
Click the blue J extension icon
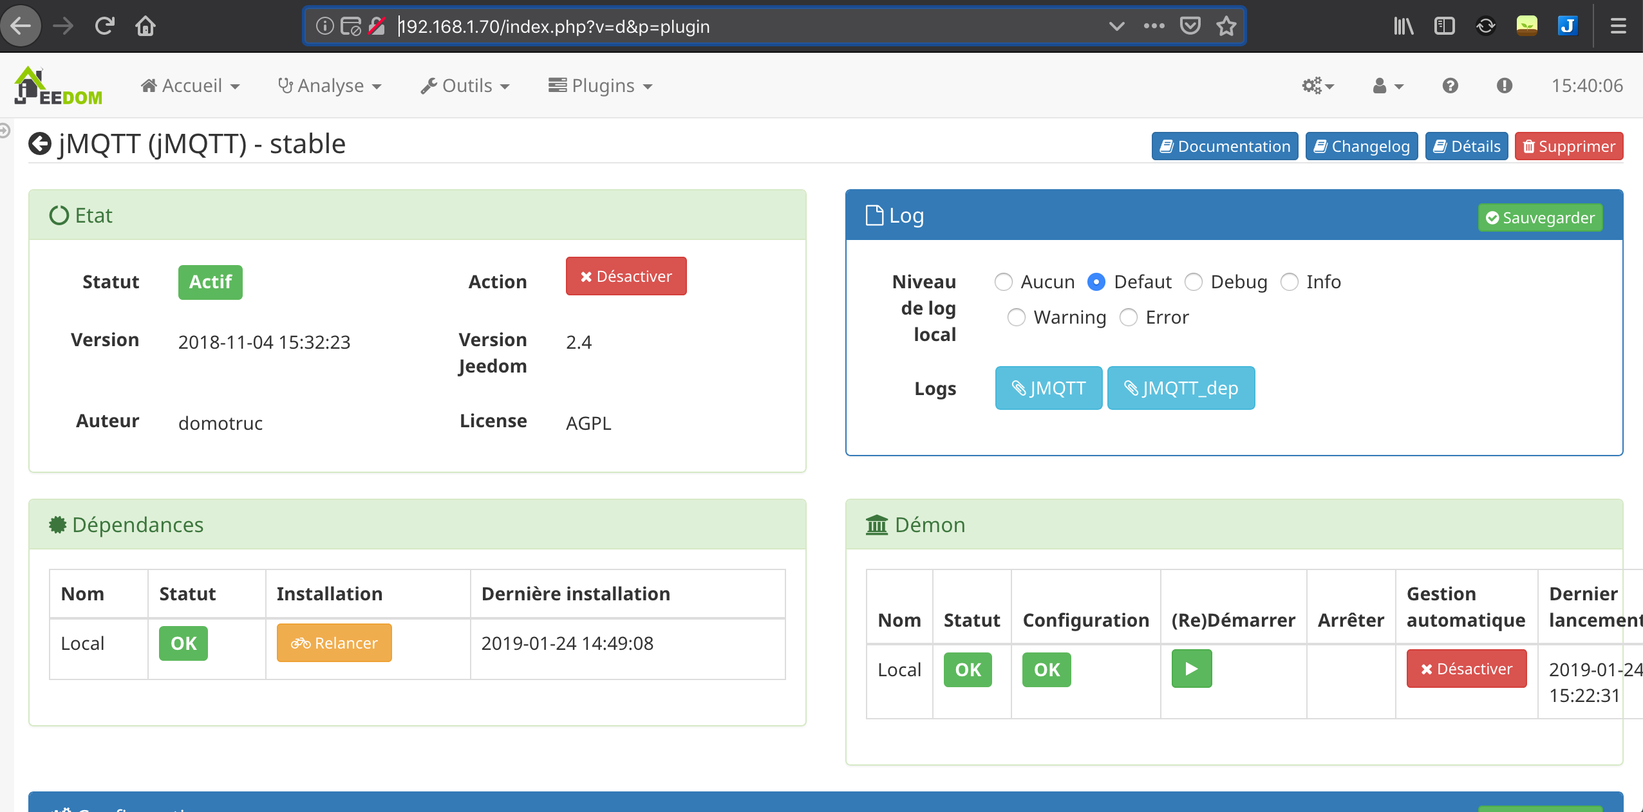[x=1568, y=26]
